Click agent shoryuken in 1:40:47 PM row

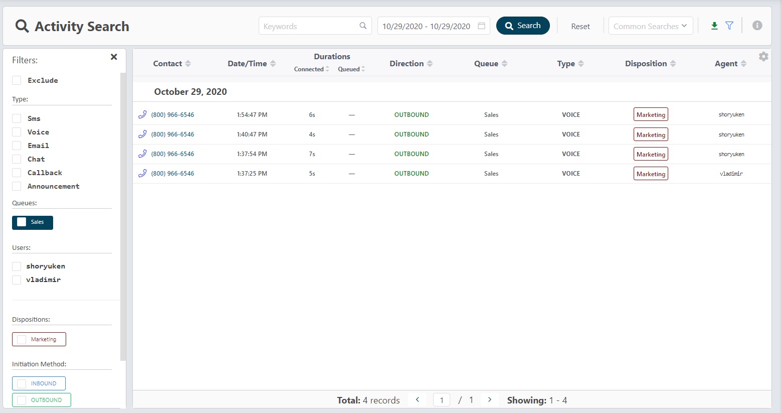[x=731, y=134]
